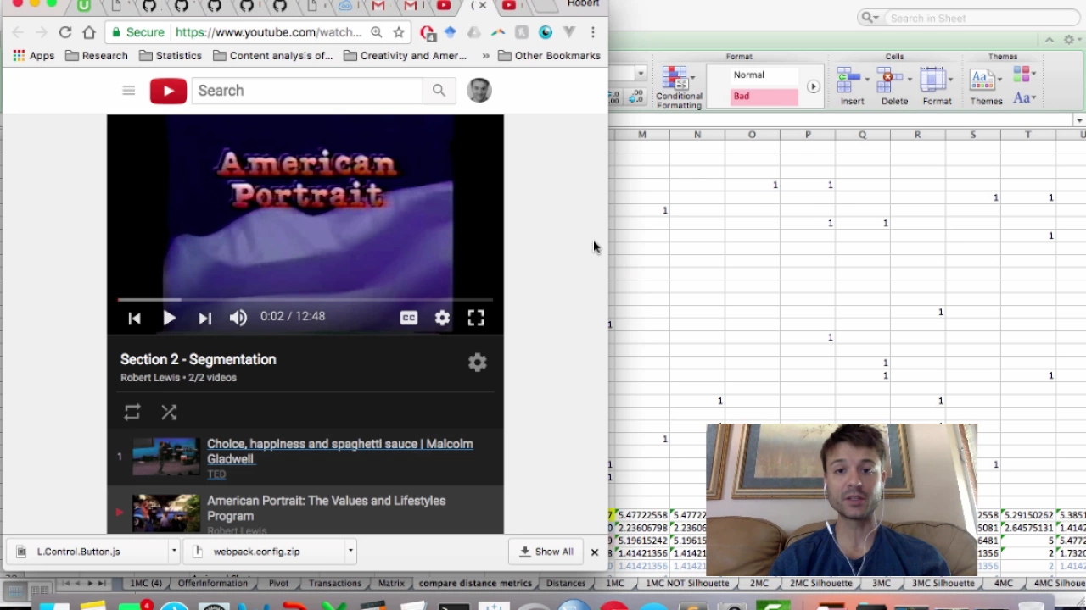The image size is (1086, 610).
Task: Open YouTube hamburger guide menu
Action: [x=128, y=90]
